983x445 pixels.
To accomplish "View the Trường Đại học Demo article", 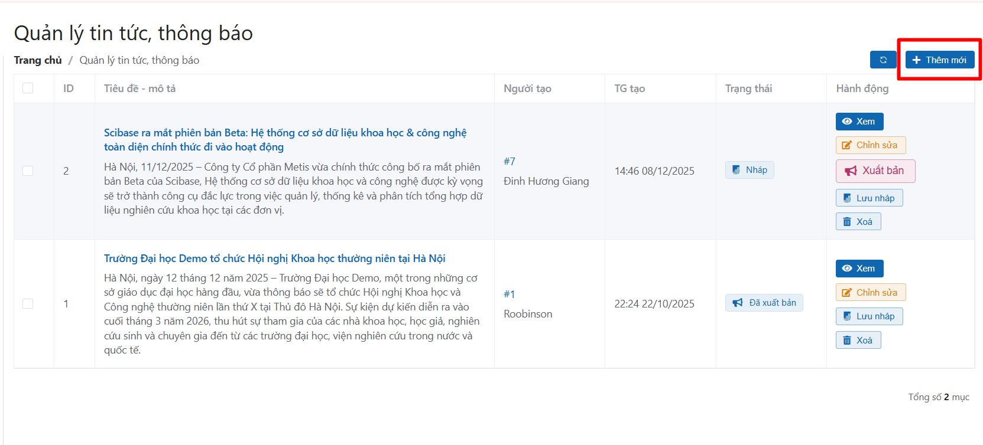I will pyautogui.click(x=859, y=269).
